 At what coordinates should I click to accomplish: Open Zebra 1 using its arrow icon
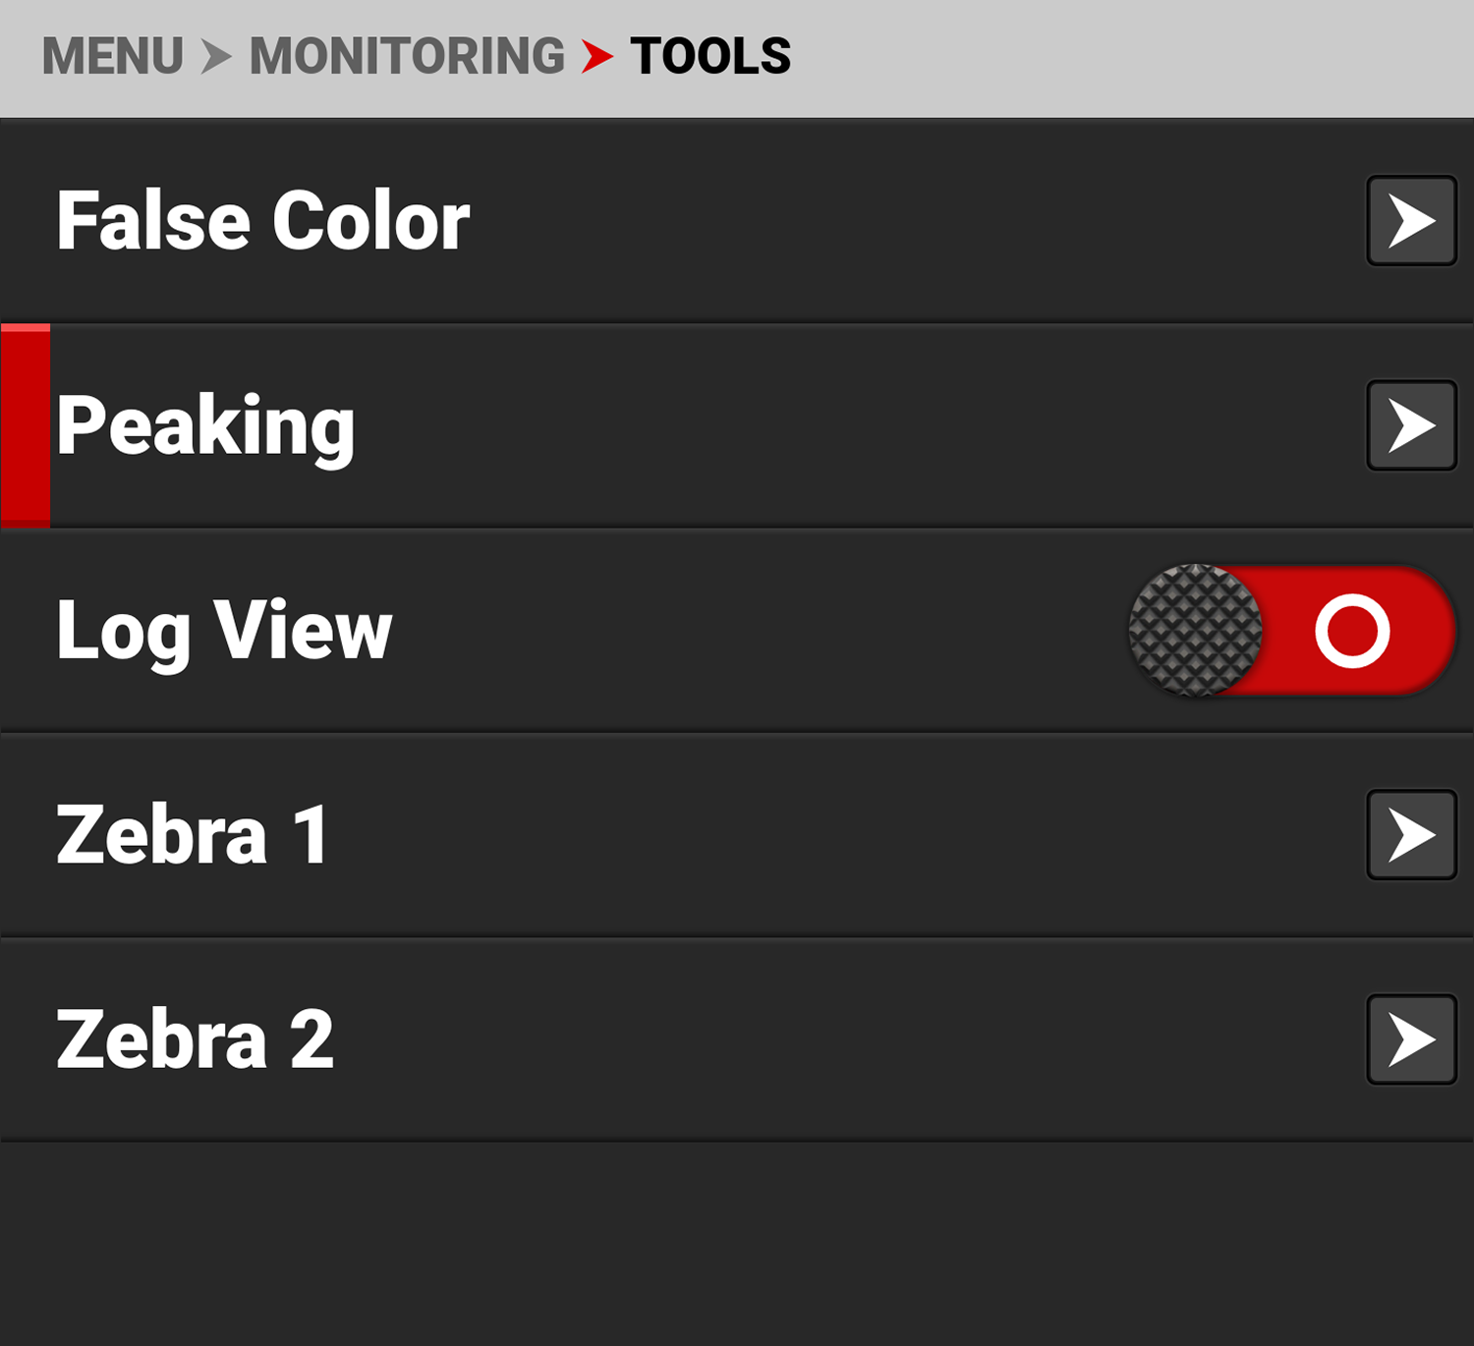1411,835
